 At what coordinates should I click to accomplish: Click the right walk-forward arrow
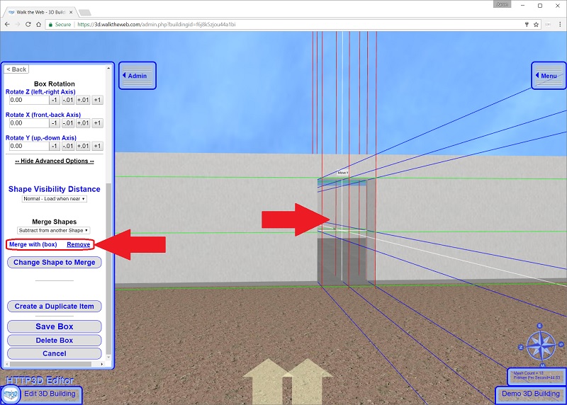point(308,381)
